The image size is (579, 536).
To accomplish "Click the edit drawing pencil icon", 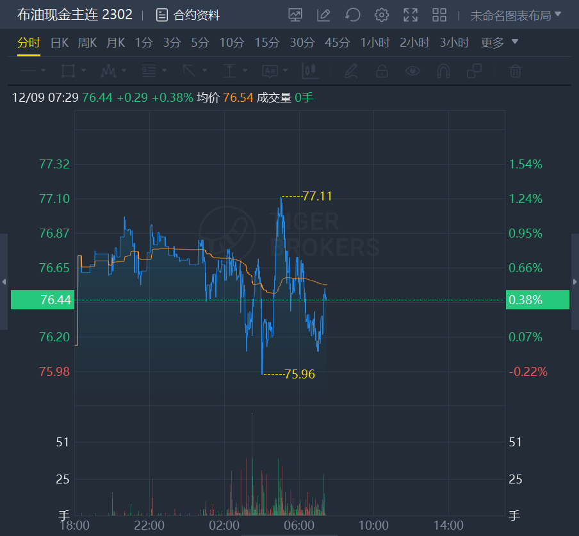I will pos(323,15).
